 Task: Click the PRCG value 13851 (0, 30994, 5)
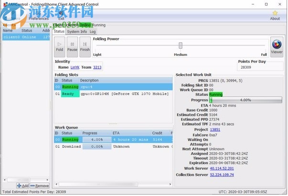(225, 81)
